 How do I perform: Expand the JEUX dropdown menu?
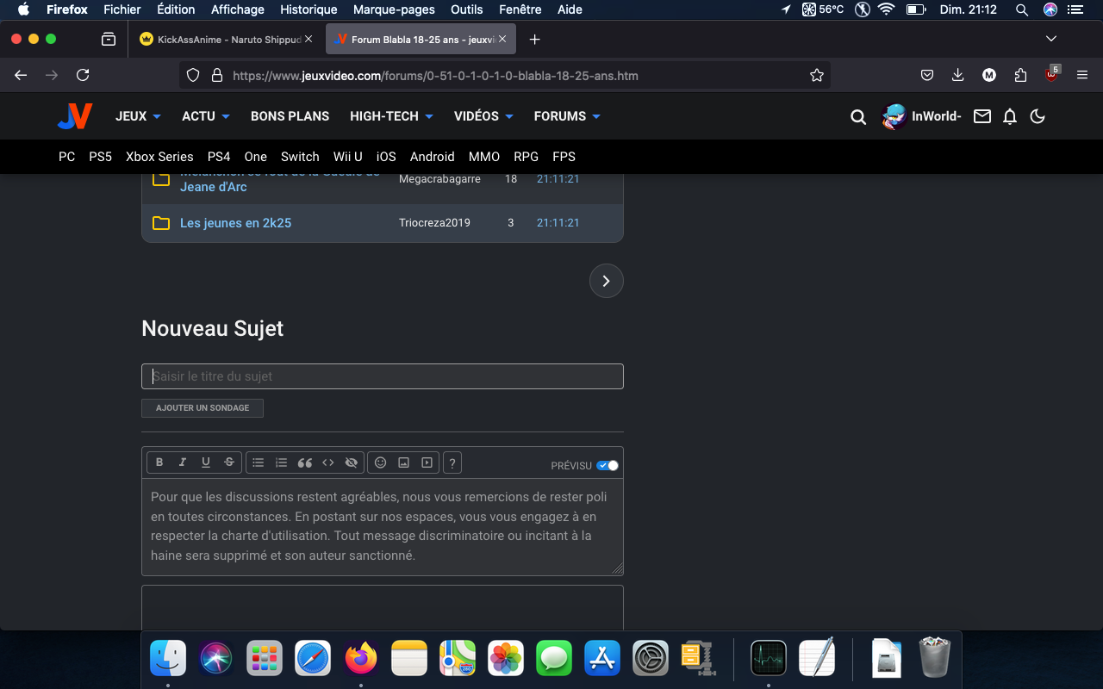tap(138, 116)
